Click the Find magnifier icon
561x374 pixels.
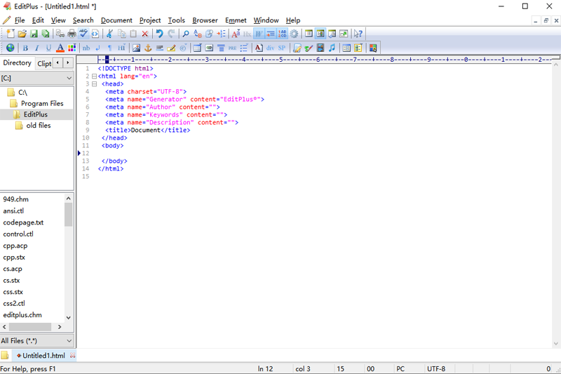tap(186, 34)
